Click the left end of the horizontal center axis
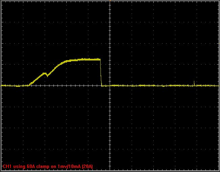Image resolution: width=220 pixels, height=172 pixels. click(2, 85)
